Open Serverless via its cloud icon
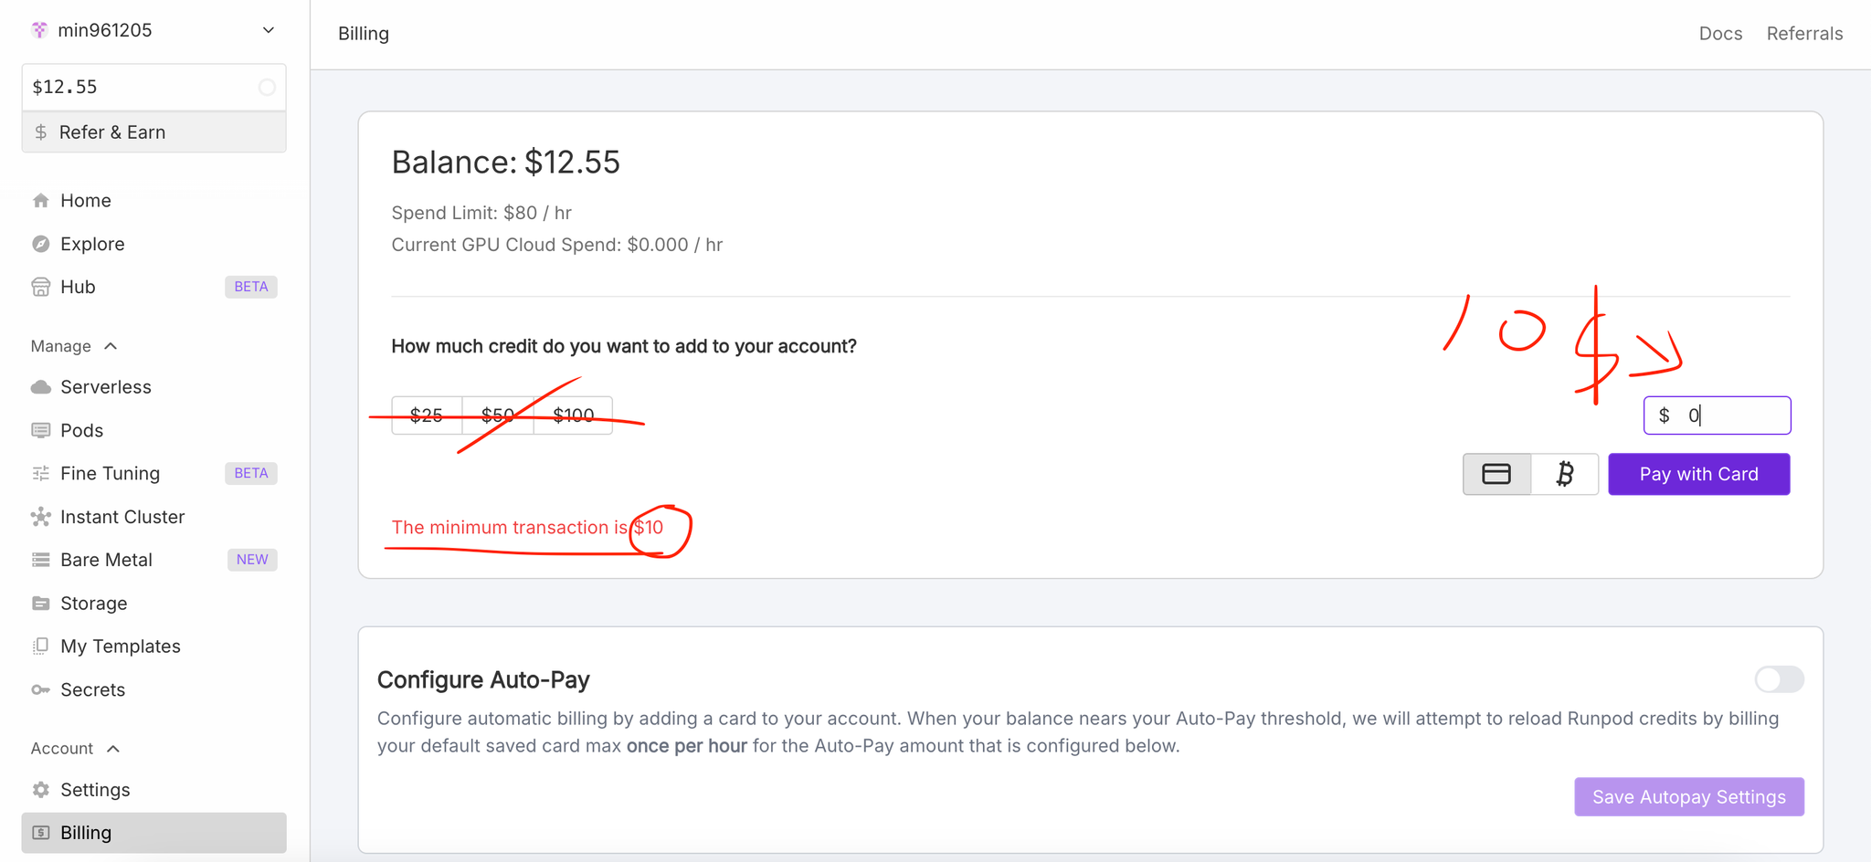This screenshot has height=862, width=1871. [41, 387]
